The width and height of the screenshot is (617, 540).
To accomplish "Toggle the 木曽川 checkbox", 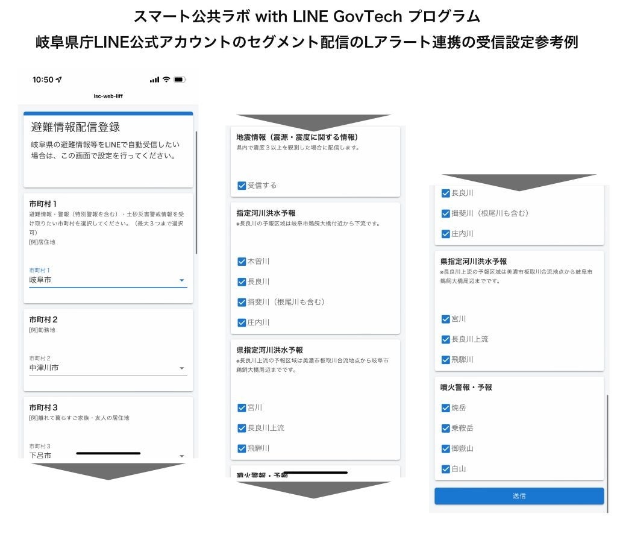I will 242,262.
